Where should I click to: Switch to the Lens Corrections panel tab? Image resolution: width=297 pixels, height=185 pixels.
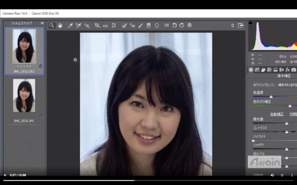282,70
